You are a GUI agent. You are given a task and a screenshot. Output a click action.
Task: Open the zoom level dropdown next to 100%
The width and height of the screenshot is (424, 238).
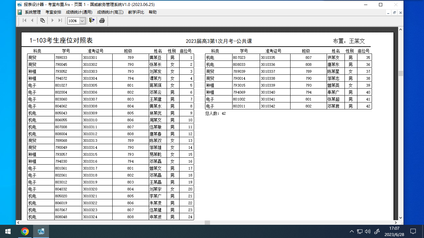click(82, 20)
